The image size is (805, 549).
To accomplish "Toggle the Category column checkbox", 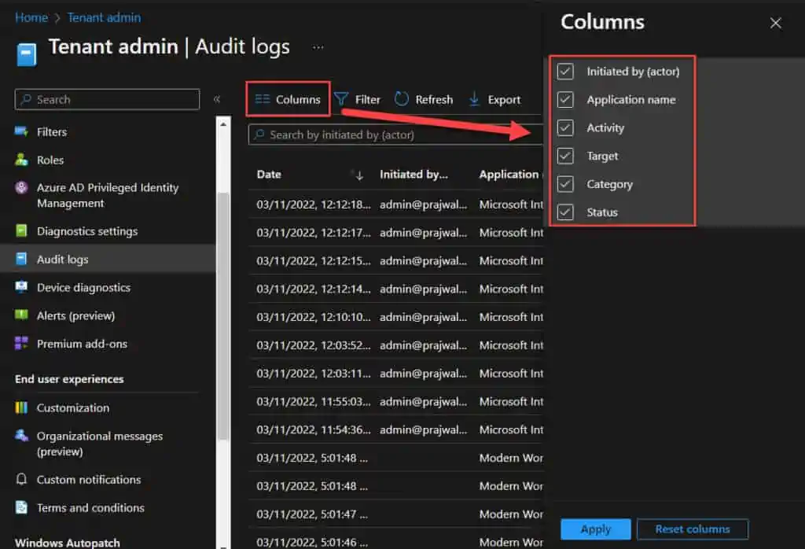I will 565,183.
